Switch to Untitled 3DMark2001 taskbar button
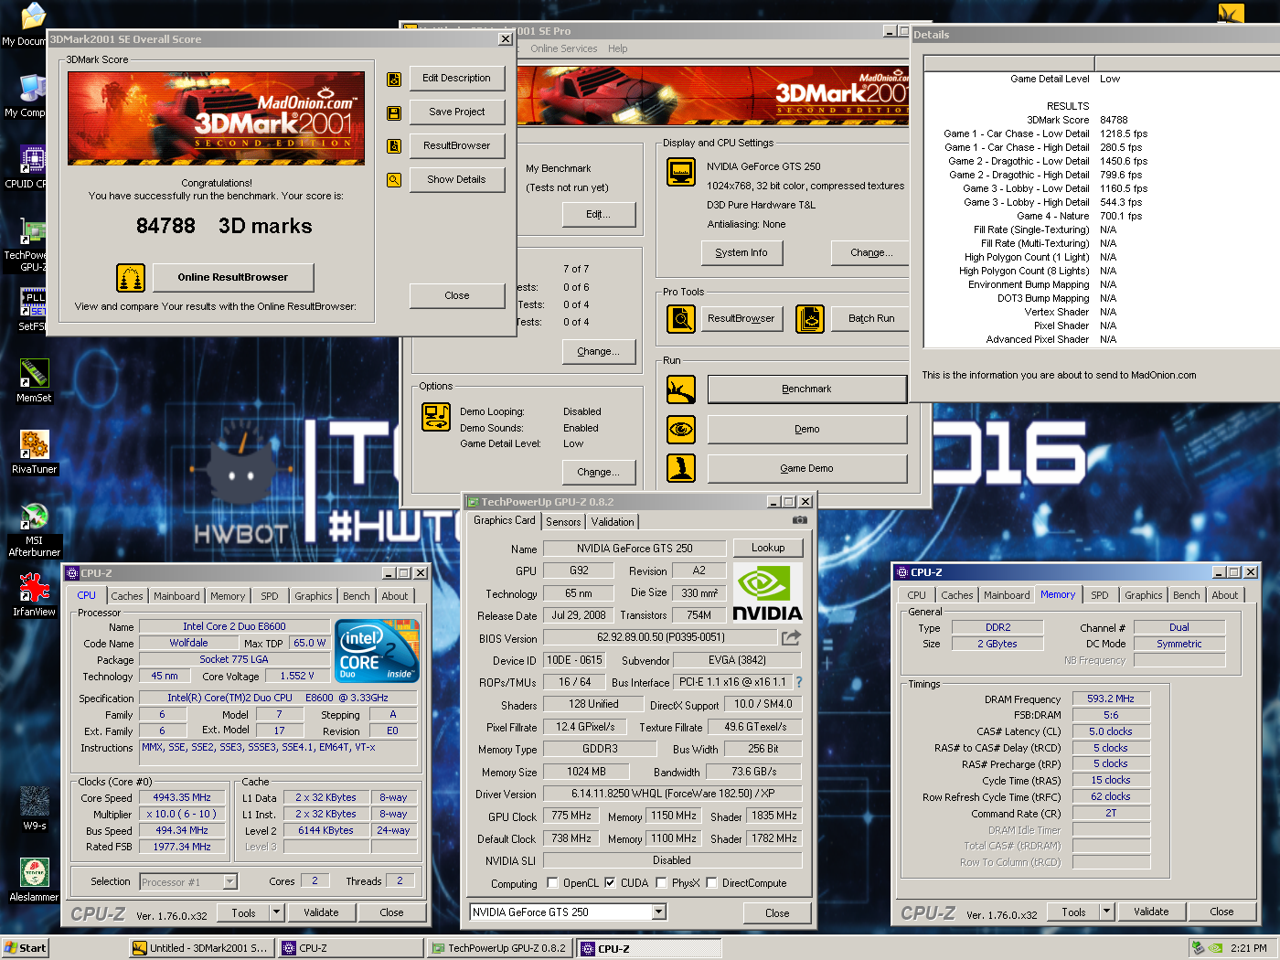 [201, 948]
